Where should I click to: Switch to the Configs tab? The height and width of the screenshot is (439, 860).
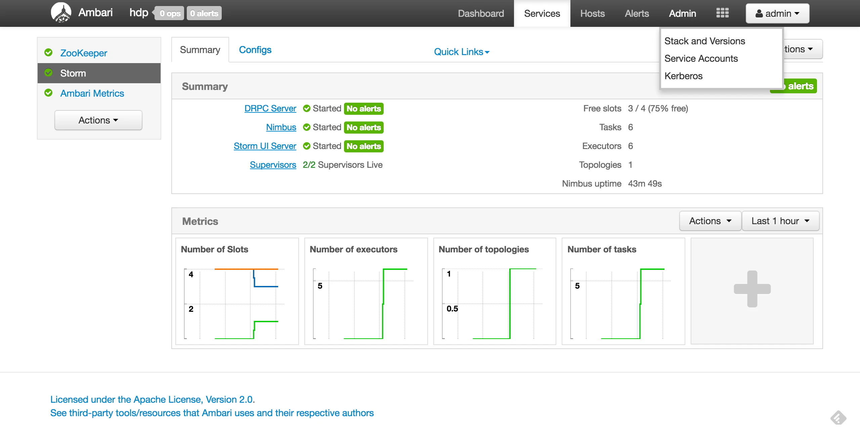tap(255, 50)
